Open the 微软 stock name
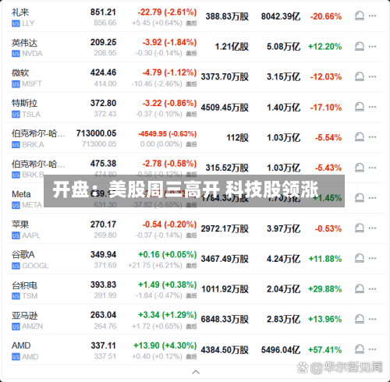 (20, 73)
